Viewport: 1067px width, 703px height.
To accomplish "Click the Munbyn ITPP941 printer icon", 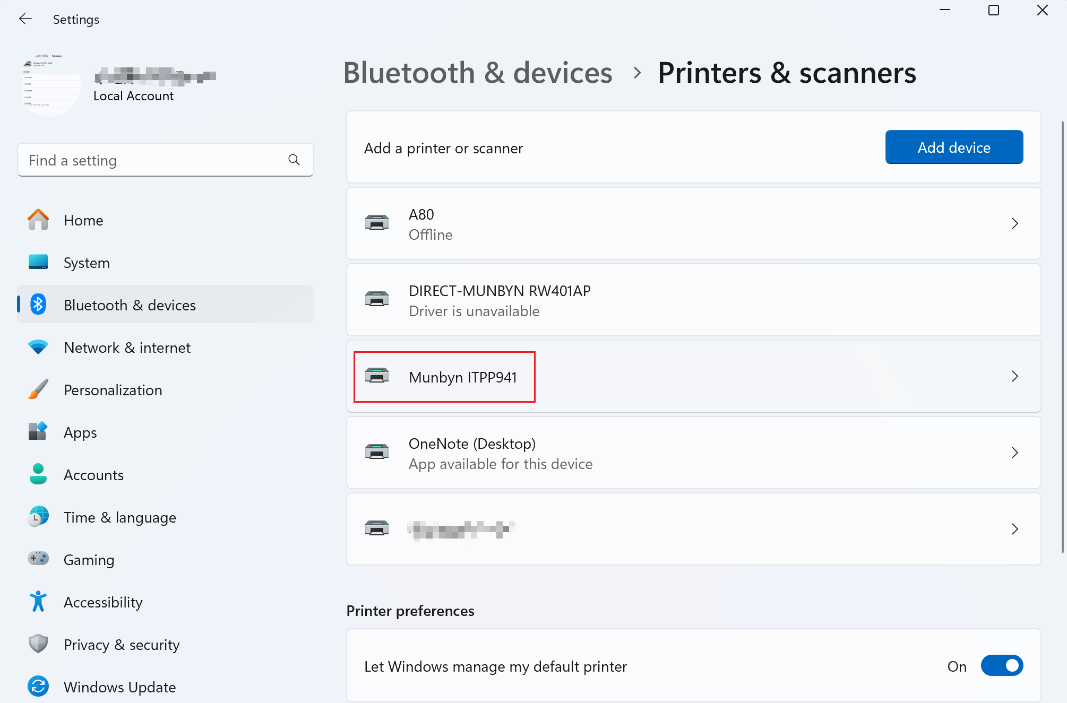I will (377, 376).
